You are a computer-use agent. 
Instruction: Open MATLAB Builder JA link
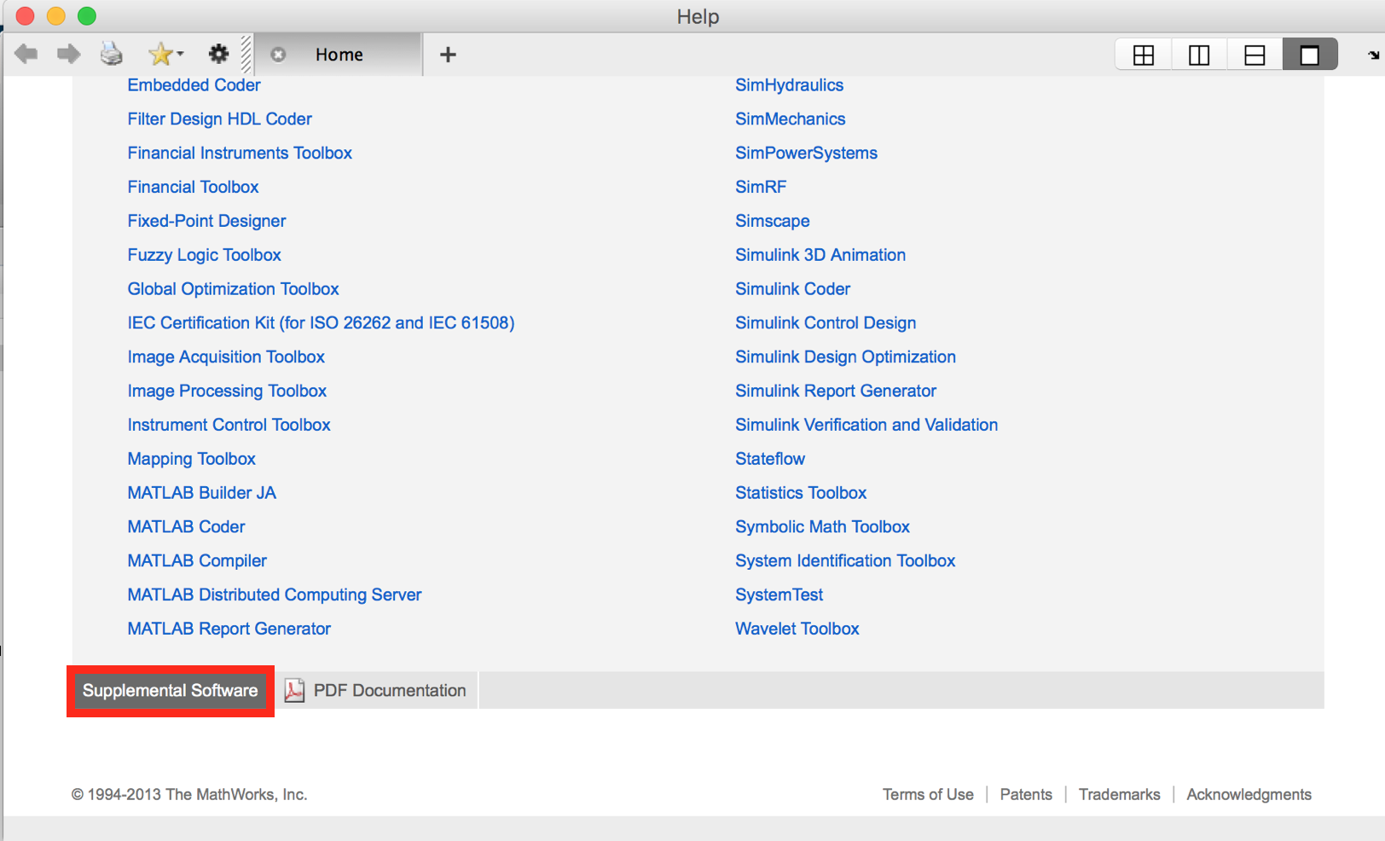201,493
